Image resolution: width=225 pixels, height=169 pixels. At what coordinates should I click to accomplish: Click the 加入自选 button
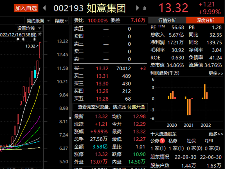pos(26,8)
